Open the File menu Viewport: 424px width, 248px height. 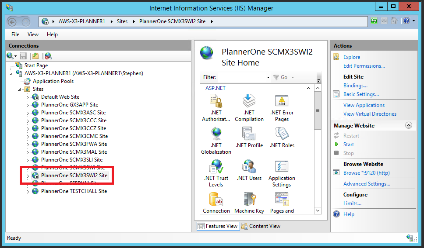15,34
